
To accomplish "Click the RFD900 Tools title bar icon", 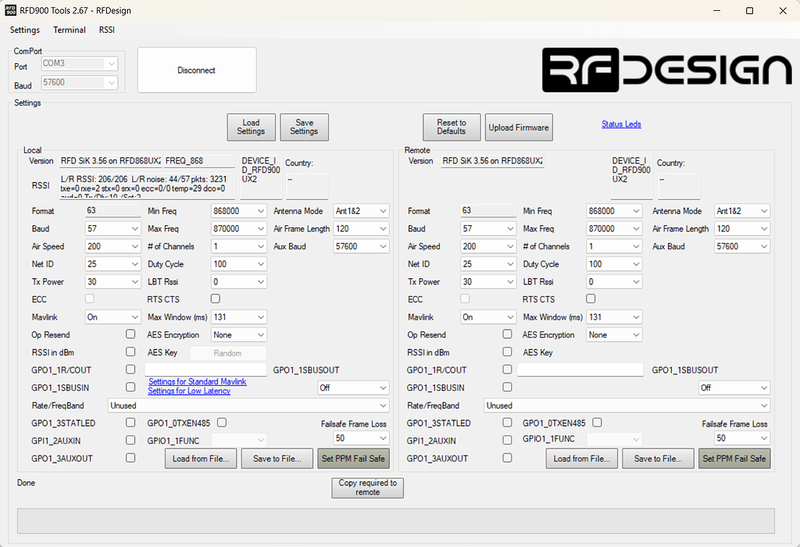I will [11, 11].
